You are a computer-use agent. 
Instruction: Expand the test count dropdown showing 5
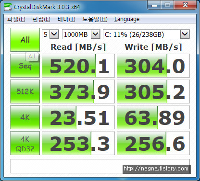coord(54,34)
